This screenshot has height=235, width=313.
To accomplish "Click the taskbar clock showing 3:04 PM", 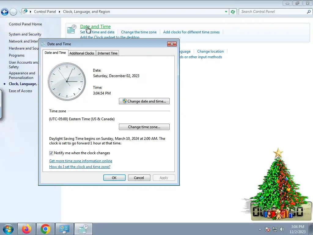I will (x=297, y=229).
